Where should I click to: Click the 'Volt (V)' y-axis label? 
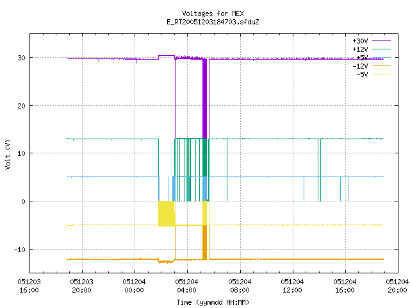point(8,154)
